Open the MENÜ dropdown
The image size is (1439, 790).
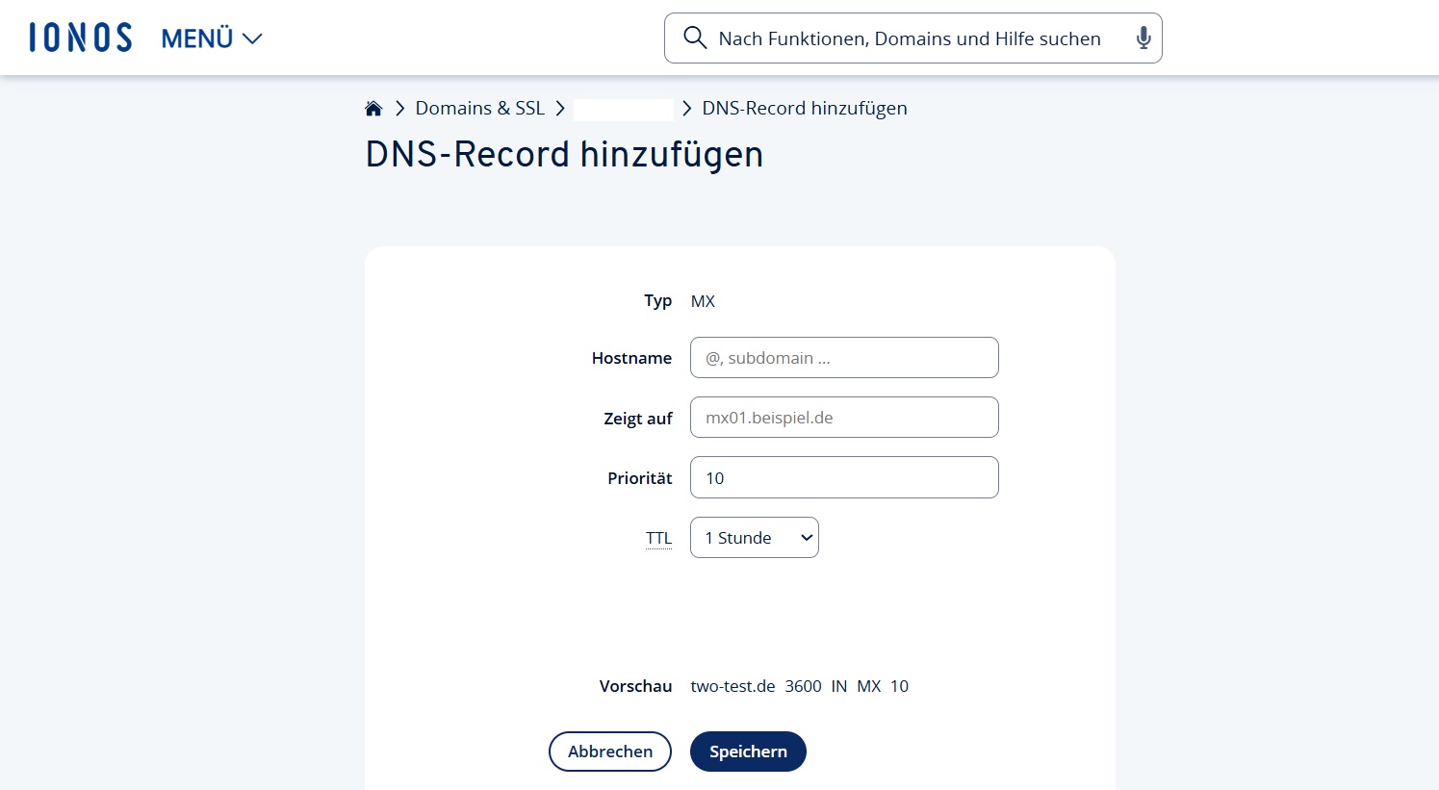click(212, 38)
